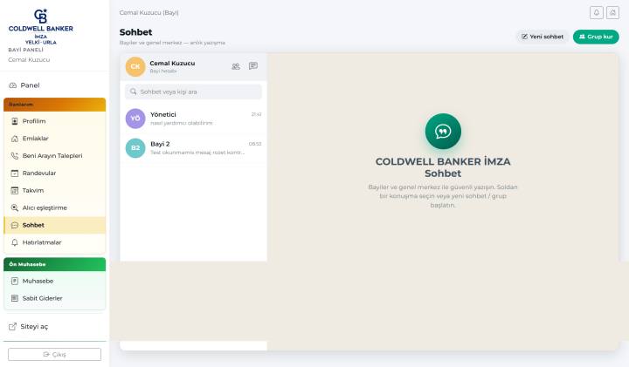The width and height of the screenshot is (629, 367).
Task: Click the external link icon for Siteyi aç
Action: [x=13, y=327]
